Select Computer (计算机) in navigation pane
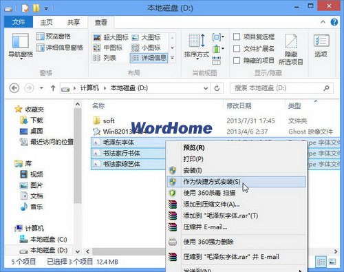 pos(29,229)
